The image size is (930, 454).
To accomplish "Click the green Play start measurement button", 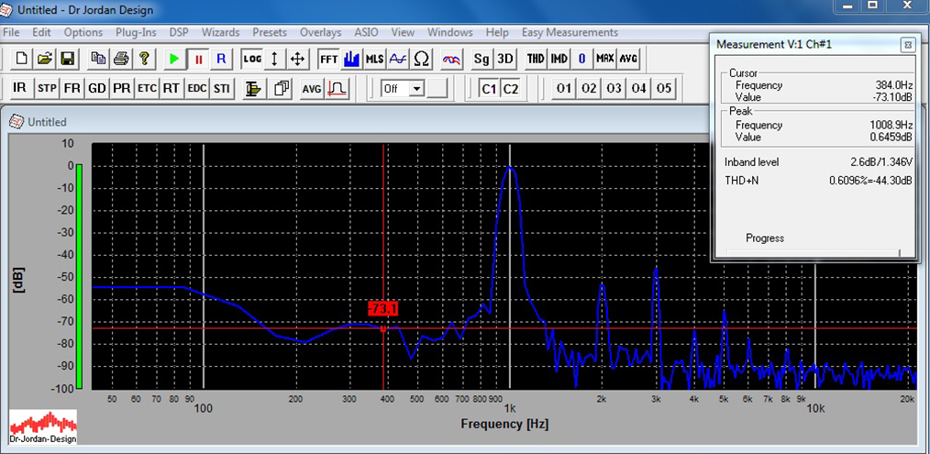I will (x=174, y=59).
